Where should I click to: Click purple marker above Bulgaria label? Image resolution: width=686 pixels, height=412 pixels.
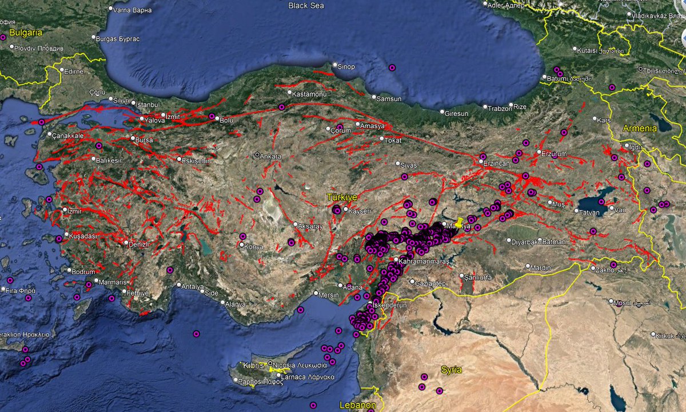point(3,37)
